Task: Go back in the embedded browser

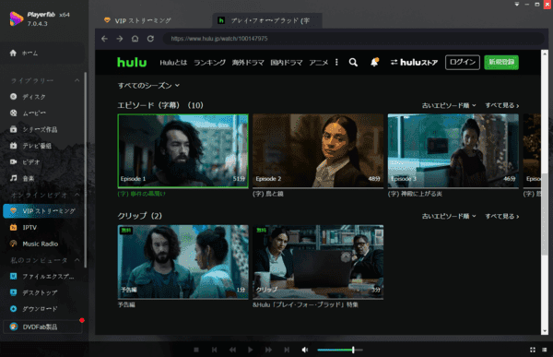Action: pyautogui.click(x=104, y=39)
